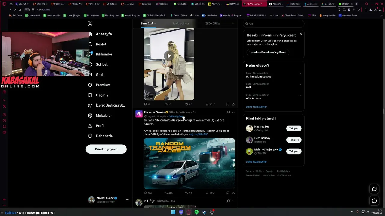385x216 pixels.
Task: Switch to the Hot Wheels browser tab
Action: (x=233, y=4)
